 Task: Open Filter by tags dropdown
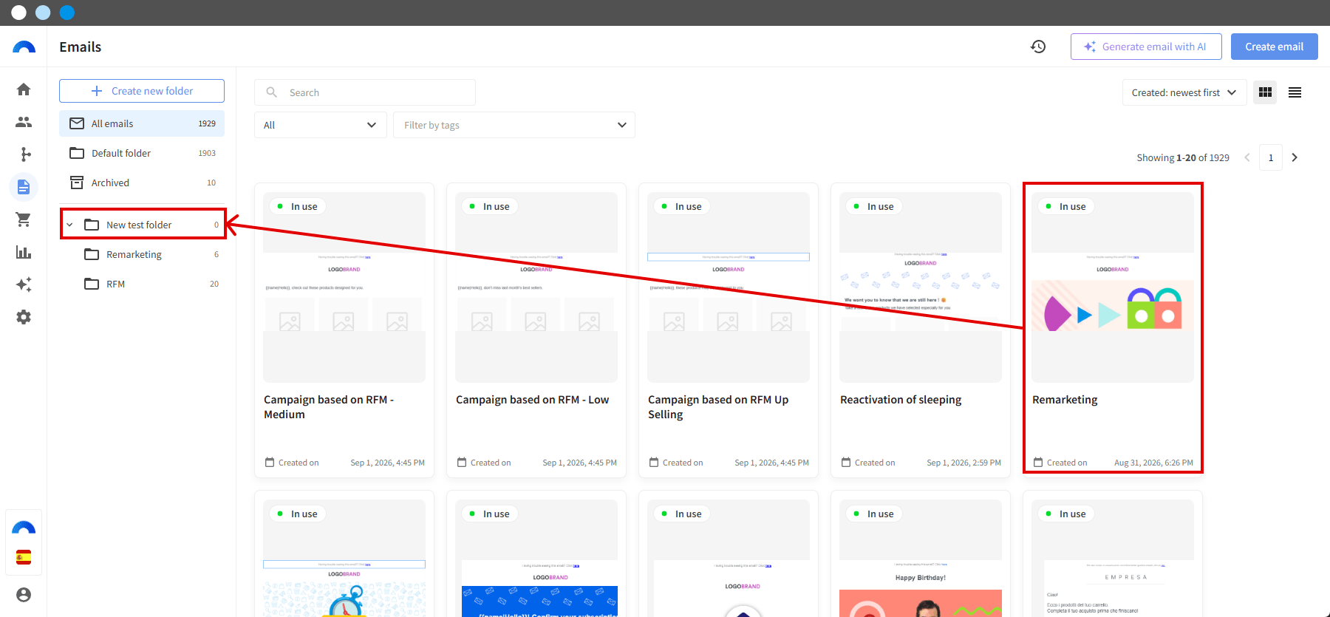click(514, 125)
